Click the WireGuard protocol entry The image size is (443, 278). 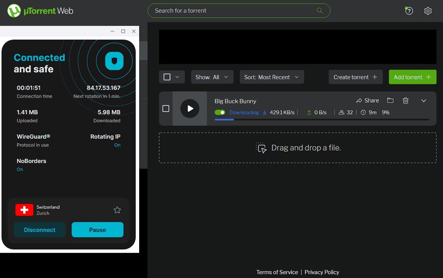[x=33, y=140]
